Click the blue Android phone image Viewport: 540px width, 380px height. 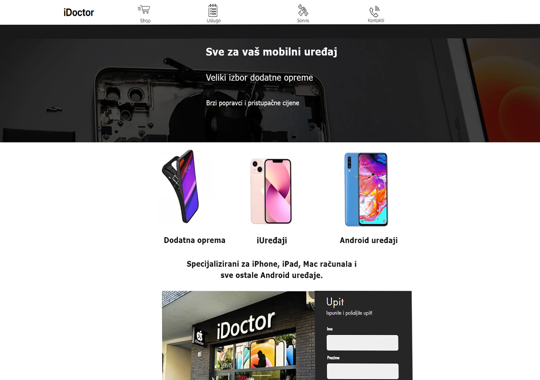coord(366,189)
